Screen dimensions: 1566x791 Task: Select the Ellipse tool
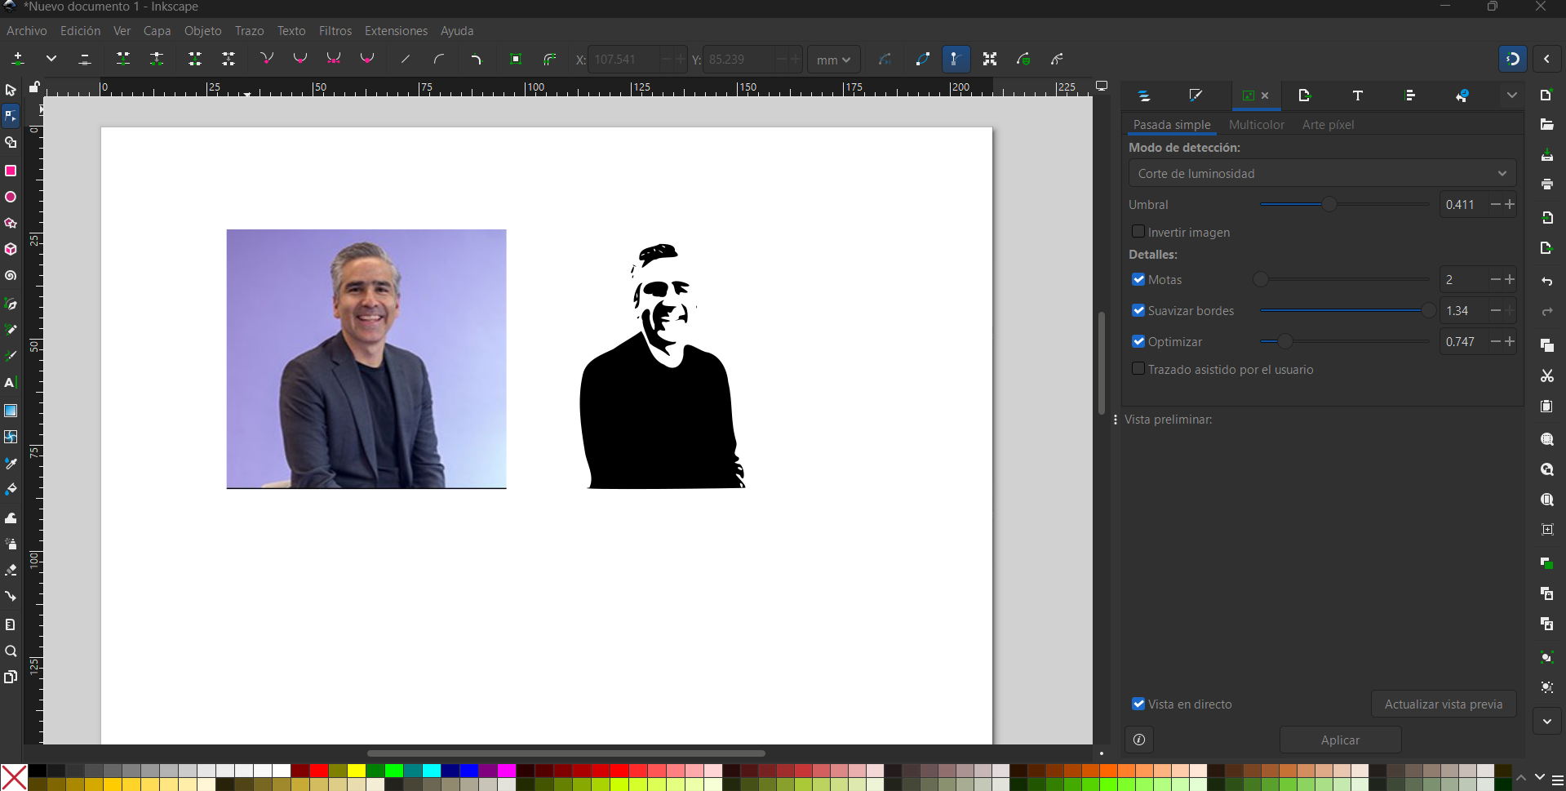11,197
